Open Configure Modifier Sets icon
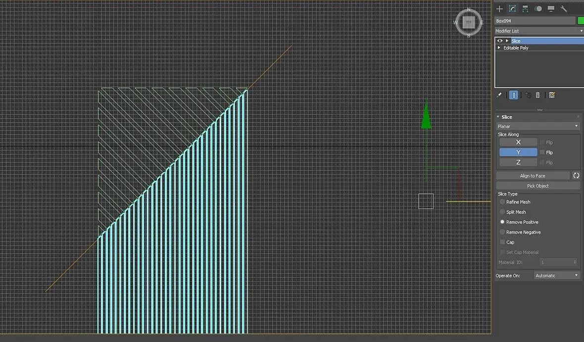584x342 pixels. click(552, 95)
